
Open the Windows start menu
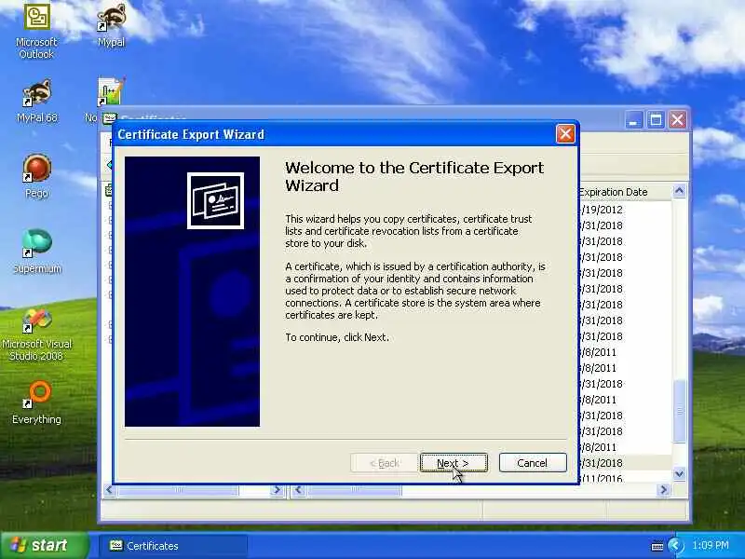[44, 545]
